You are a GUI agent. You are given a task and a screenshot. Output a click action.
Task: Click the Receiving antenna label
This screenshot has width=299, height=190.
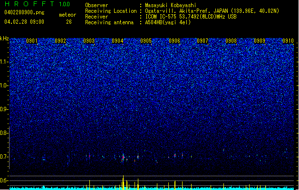(109, 22)
